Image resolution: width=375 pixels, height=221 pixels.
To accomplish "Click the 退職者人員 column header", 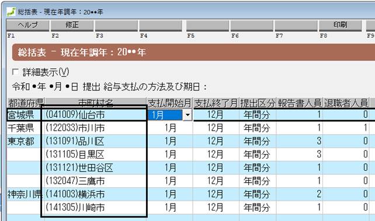I will point(346,103).
